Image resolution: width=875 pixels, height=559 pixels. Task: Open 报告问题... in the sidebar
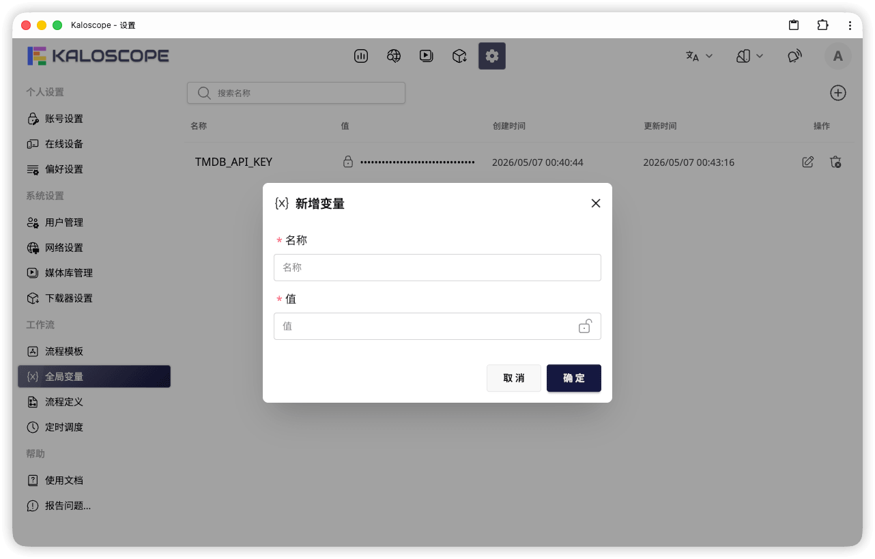pyautogui.click(x=94, y=506)
